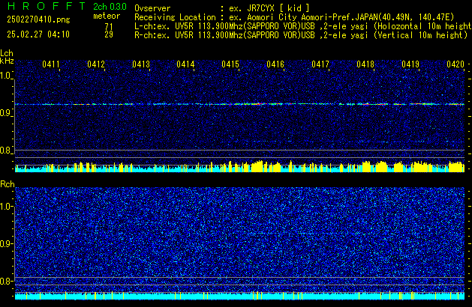Image resolution: width=472 pixels, height=307 pixels.
Task: Select the meteor count value 29
Action: coord(109,34)
